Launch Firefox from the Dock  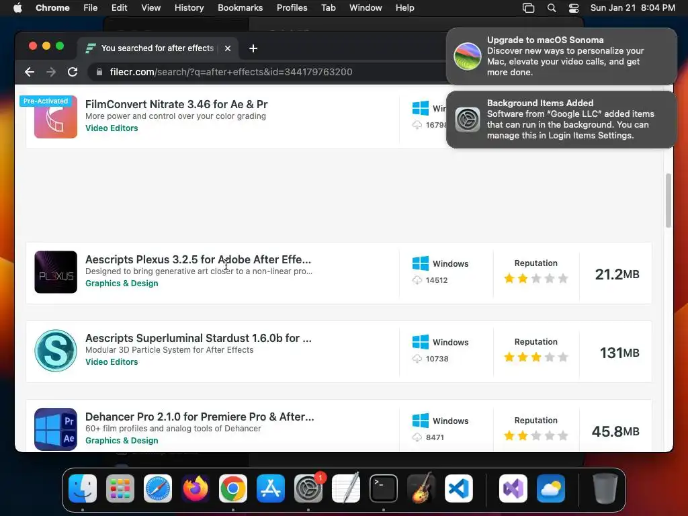pyautogui.click(x=196, y=488)
